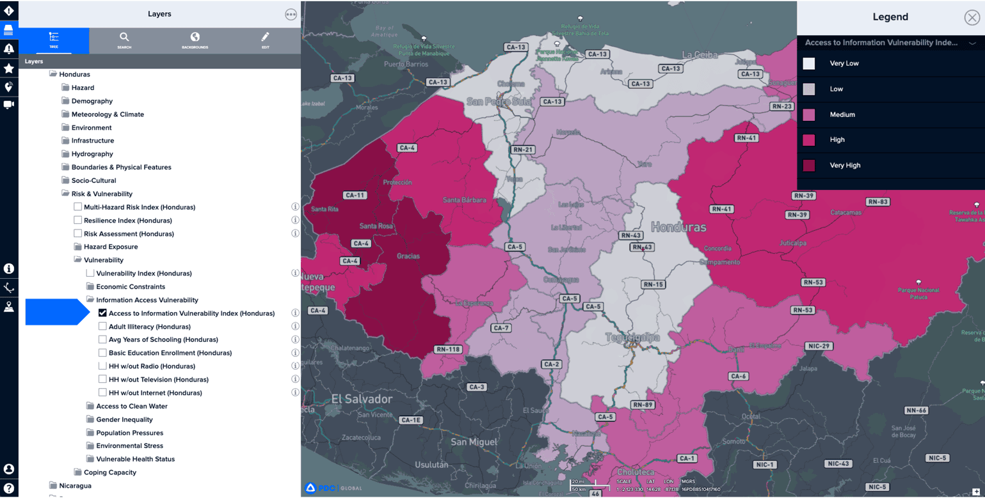Show info for Multi-Hazard Risk Index layer

[295, 207]
